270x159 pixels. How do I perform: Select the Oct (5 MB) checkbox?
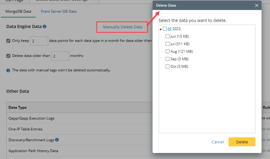(167, 67)
